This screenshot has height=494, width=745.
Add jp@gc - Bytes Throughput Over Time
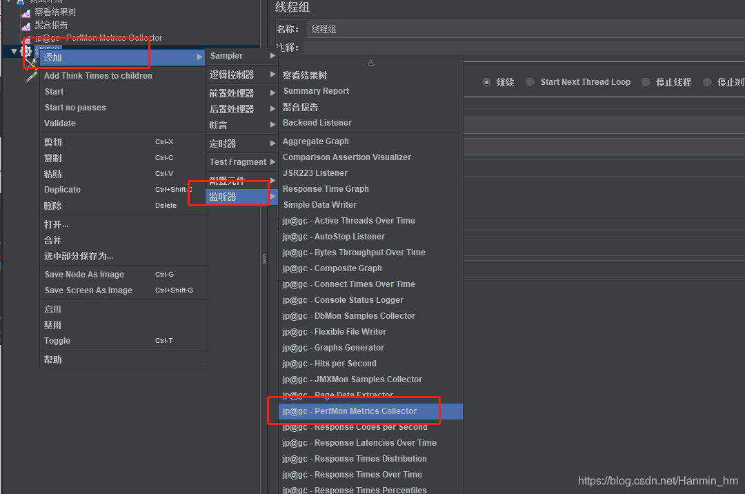click(x=370, y=253)
